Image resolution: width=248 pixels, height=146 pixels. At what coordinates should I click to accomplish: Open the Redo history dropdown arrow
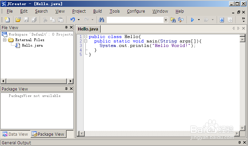pyautogui.click(x=92, y=20)
